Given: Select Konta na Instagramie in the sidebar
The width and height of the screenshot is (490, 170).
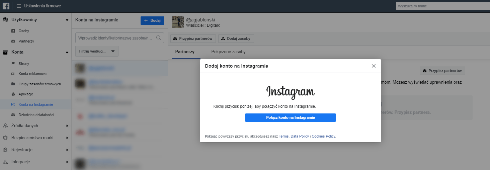Looking at the screenshot, I should pos(36,104).
